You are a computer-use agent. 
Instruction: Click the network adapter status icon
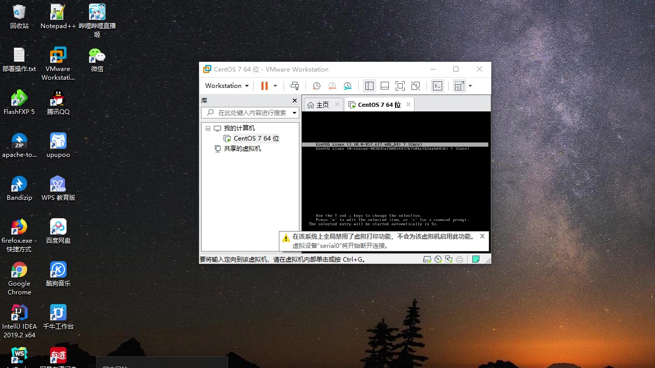coord(449,259)
